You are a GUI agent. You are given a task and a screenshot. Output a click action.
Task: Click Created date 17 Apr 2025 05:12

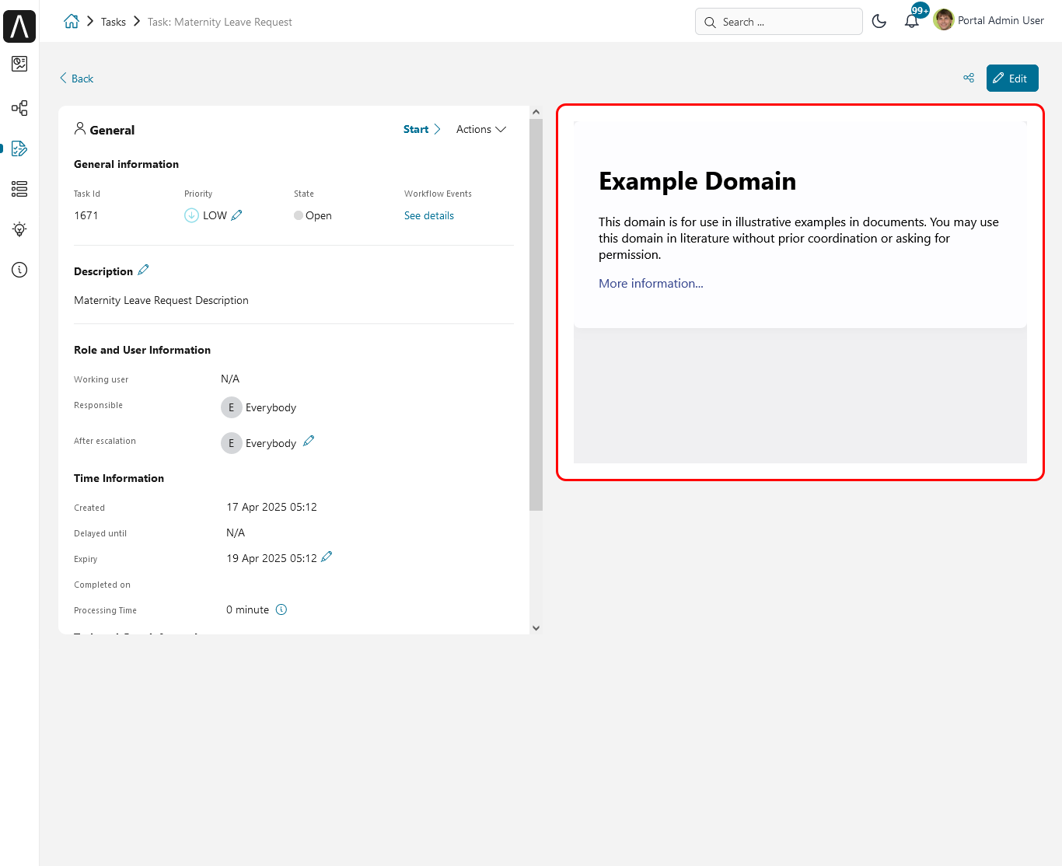pos(271,507)
